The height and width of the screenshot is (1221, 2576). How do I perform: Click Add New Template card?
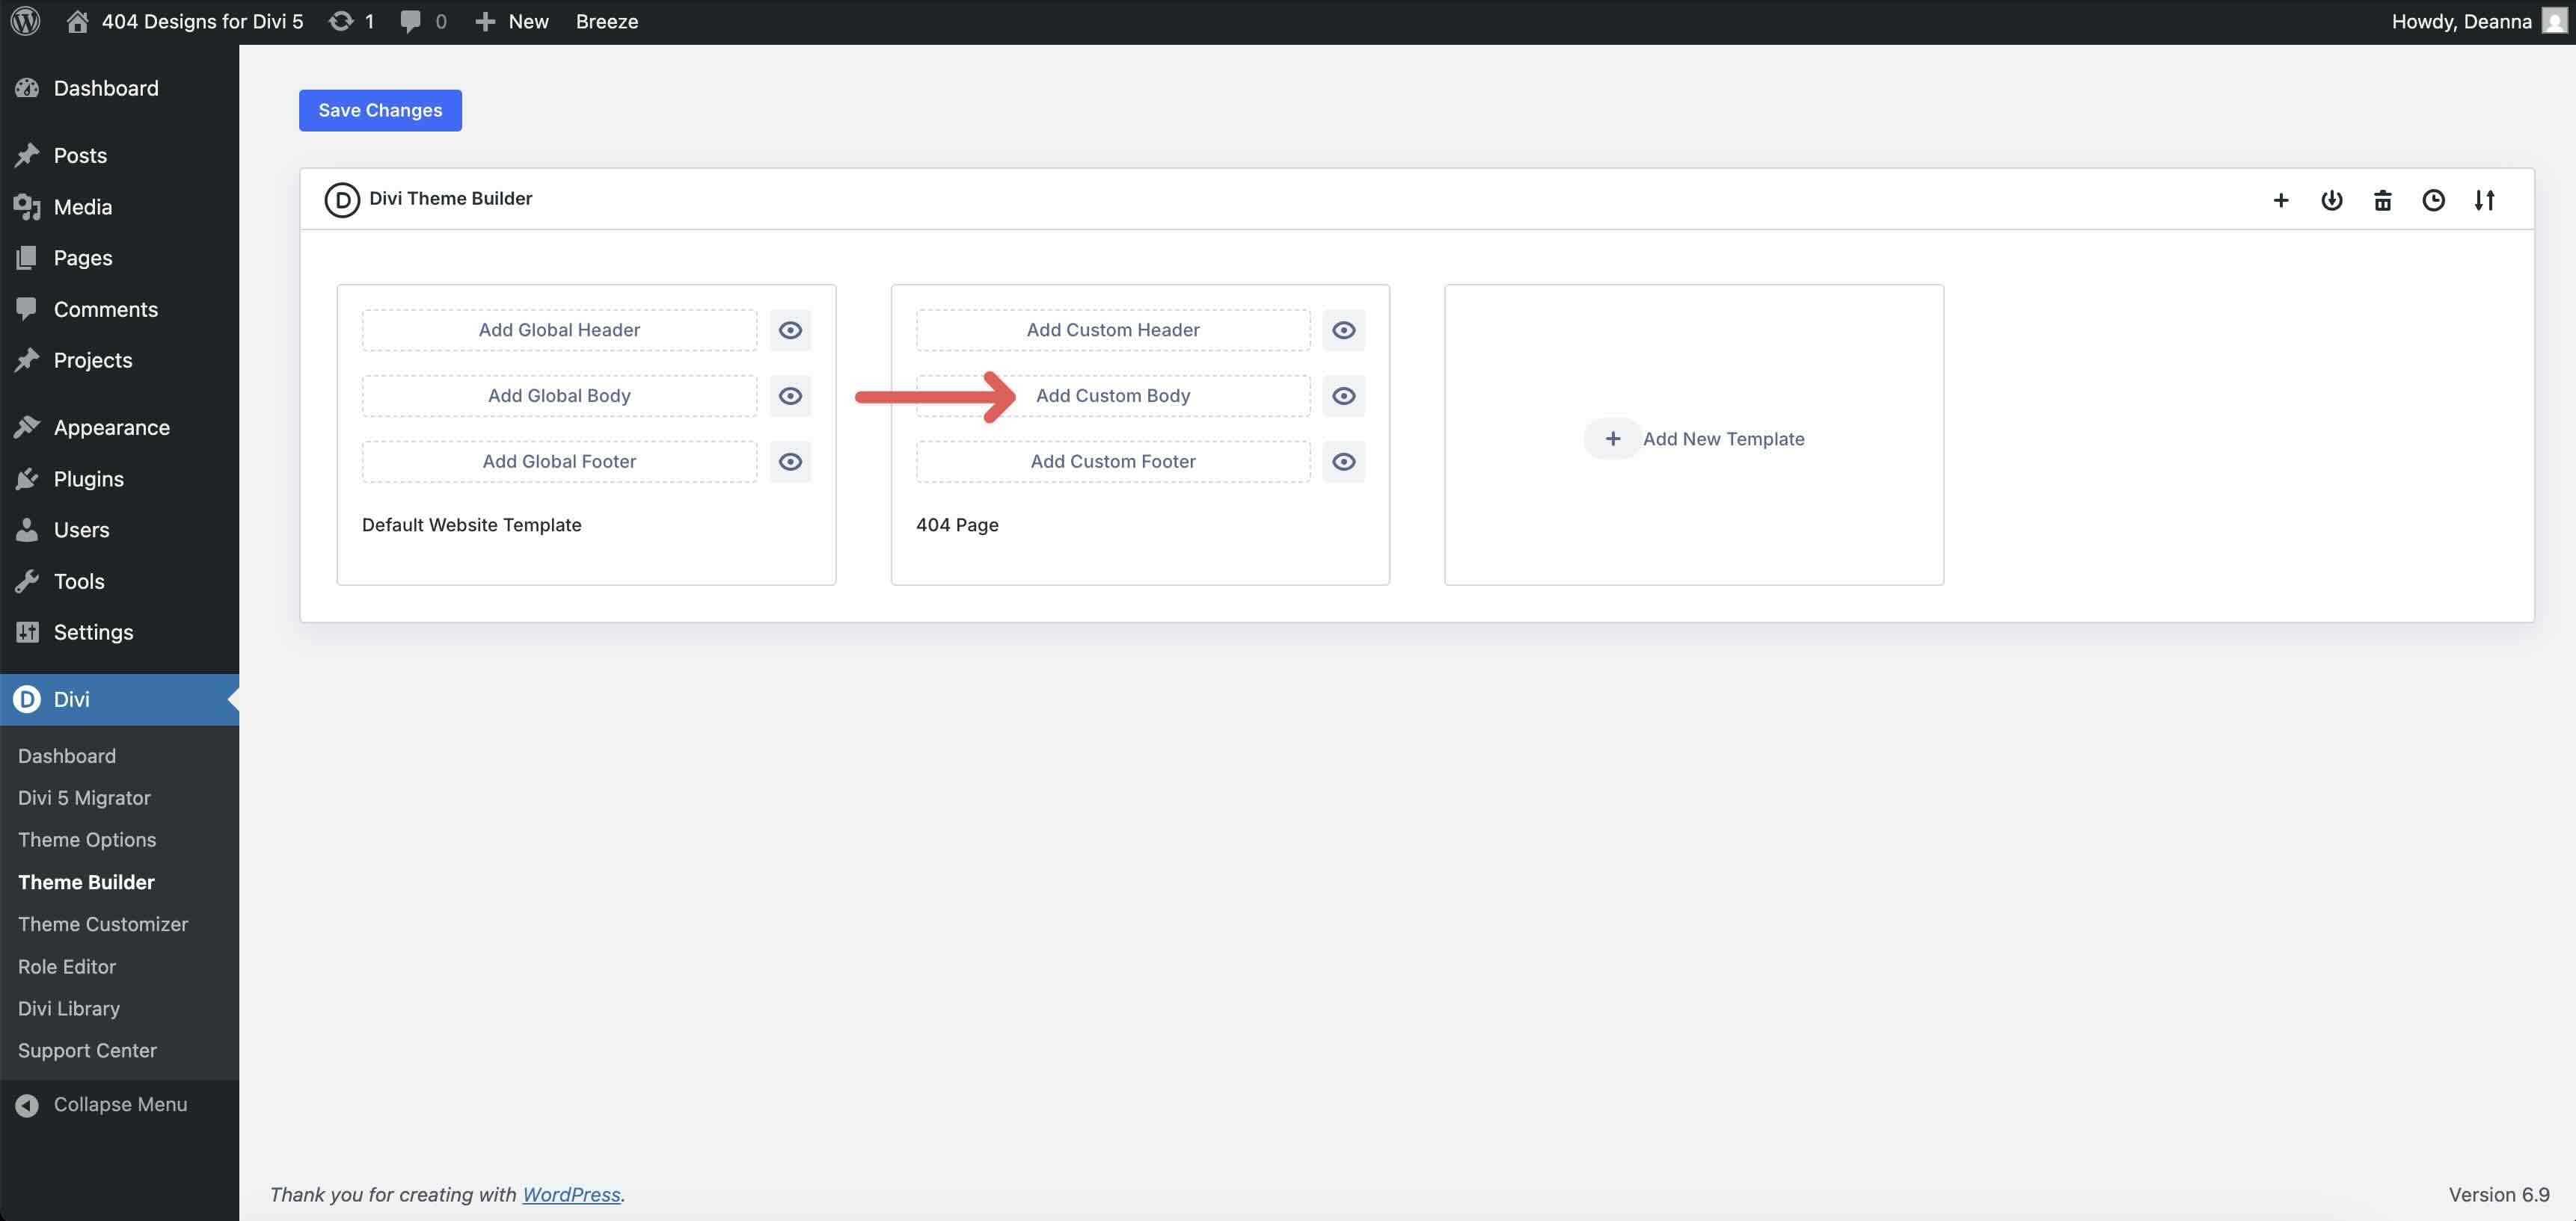[1694, 439]
